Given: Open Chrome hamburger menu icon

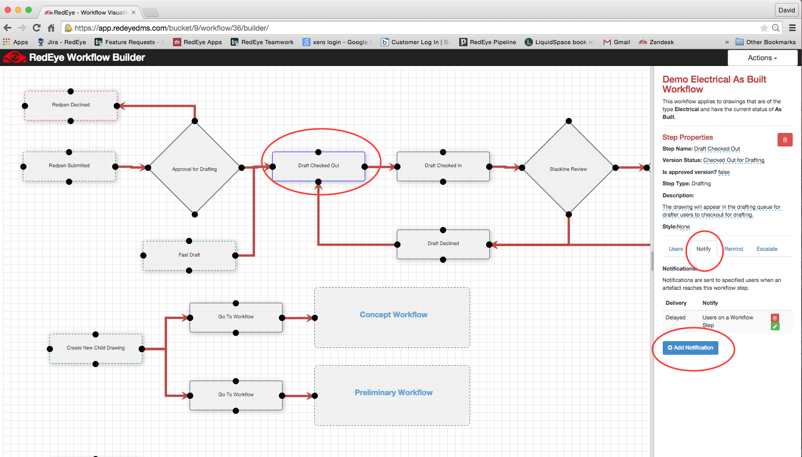Looking at the screenshot, I should pyautogui.click(x=792, y=28).
